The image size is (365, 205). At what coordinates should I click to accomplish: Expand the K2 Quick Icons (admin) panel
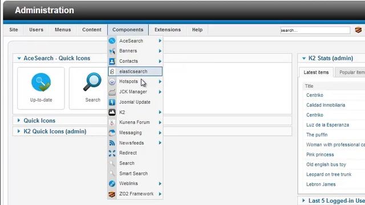[19, 131]
